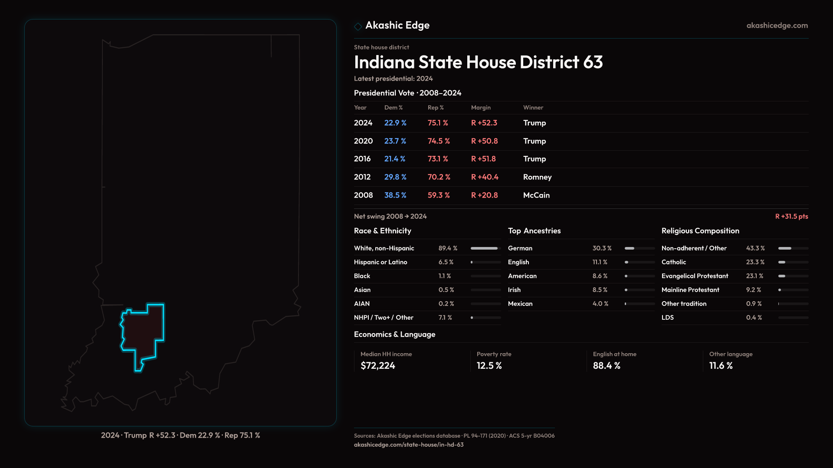Click the R +52.3 margin for 2024
The height and width of the screenshot is (468, 833).
click(484, 123)
